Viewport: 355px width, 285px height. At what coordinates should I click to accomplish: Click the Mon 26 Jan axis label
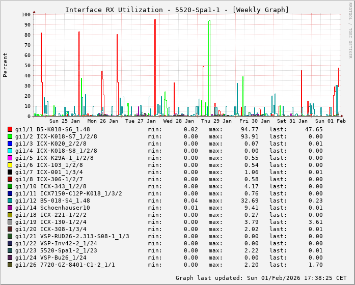tap(103, 121)
